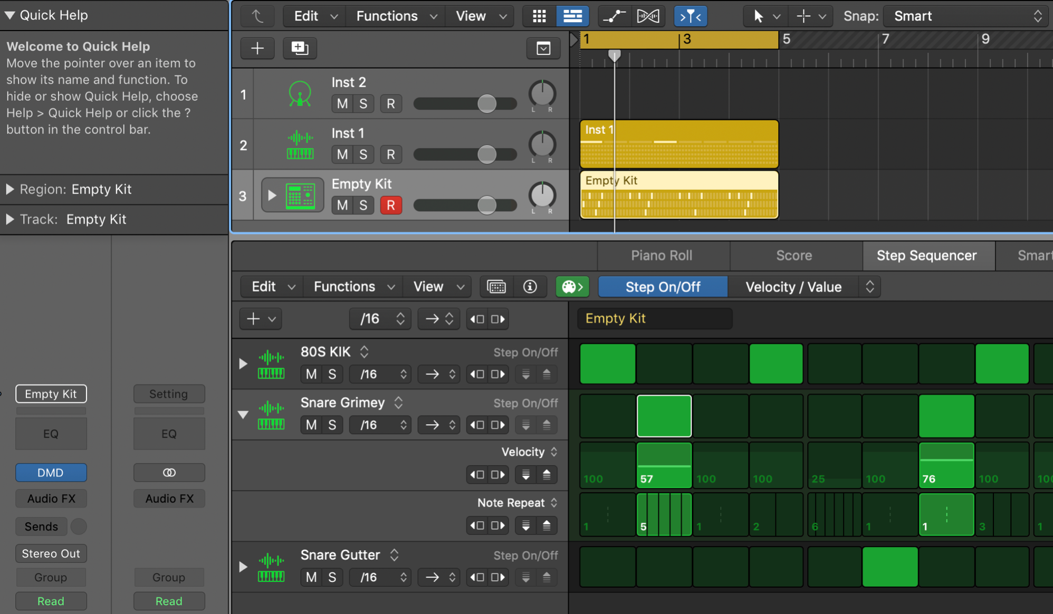Select Velocity / Value edit mode

[793, 287]
